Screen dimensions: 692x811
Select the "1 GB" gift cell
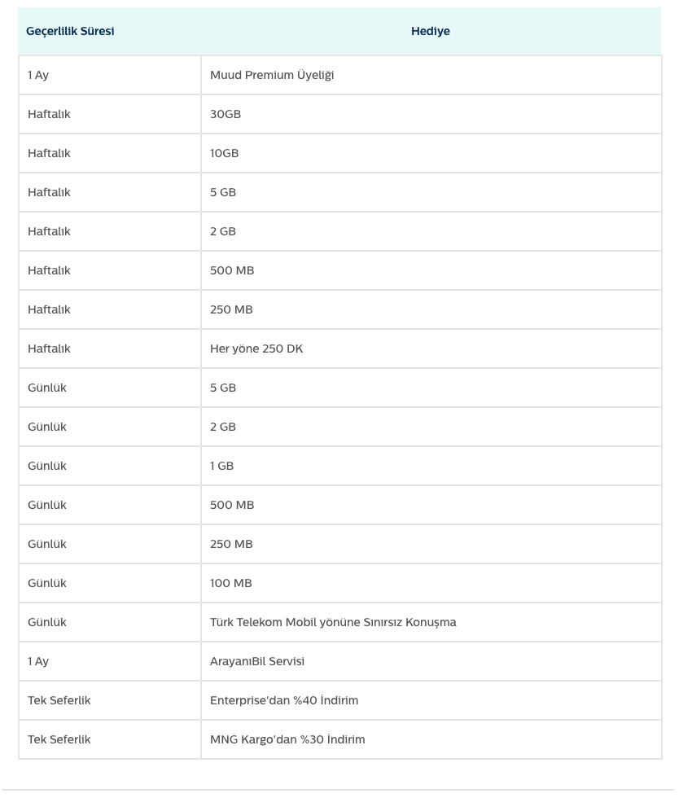coord(221,466)
